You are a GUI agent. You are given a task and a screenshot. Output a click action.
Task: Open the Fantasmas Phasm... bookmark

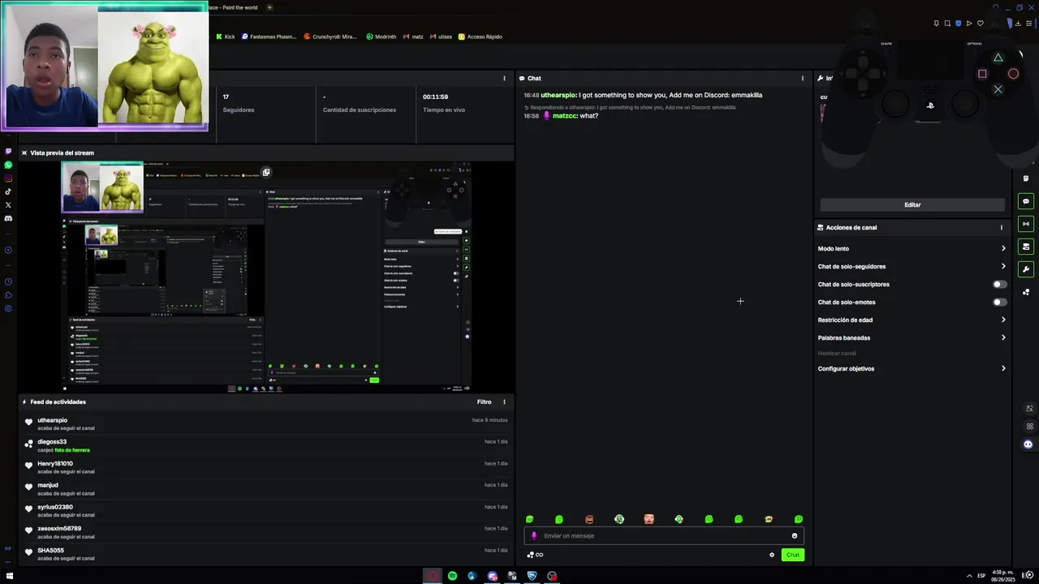point(269,36)
